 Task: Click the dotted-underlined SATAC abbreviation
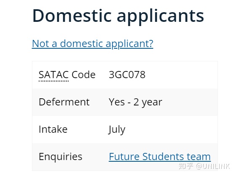click(x=53, y=75)
